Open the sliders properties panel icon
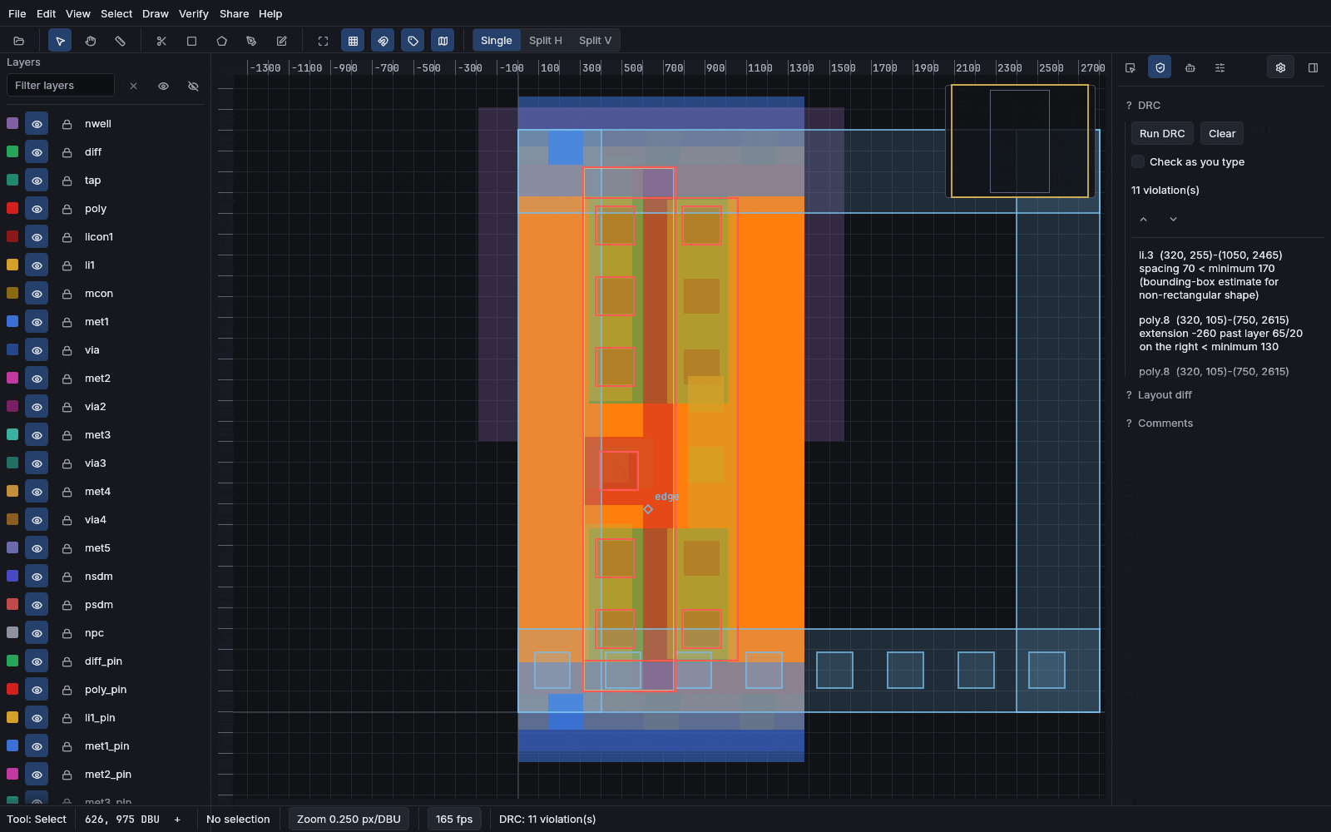Viewport: 1331px width, 832px height. click(1220, 67)
